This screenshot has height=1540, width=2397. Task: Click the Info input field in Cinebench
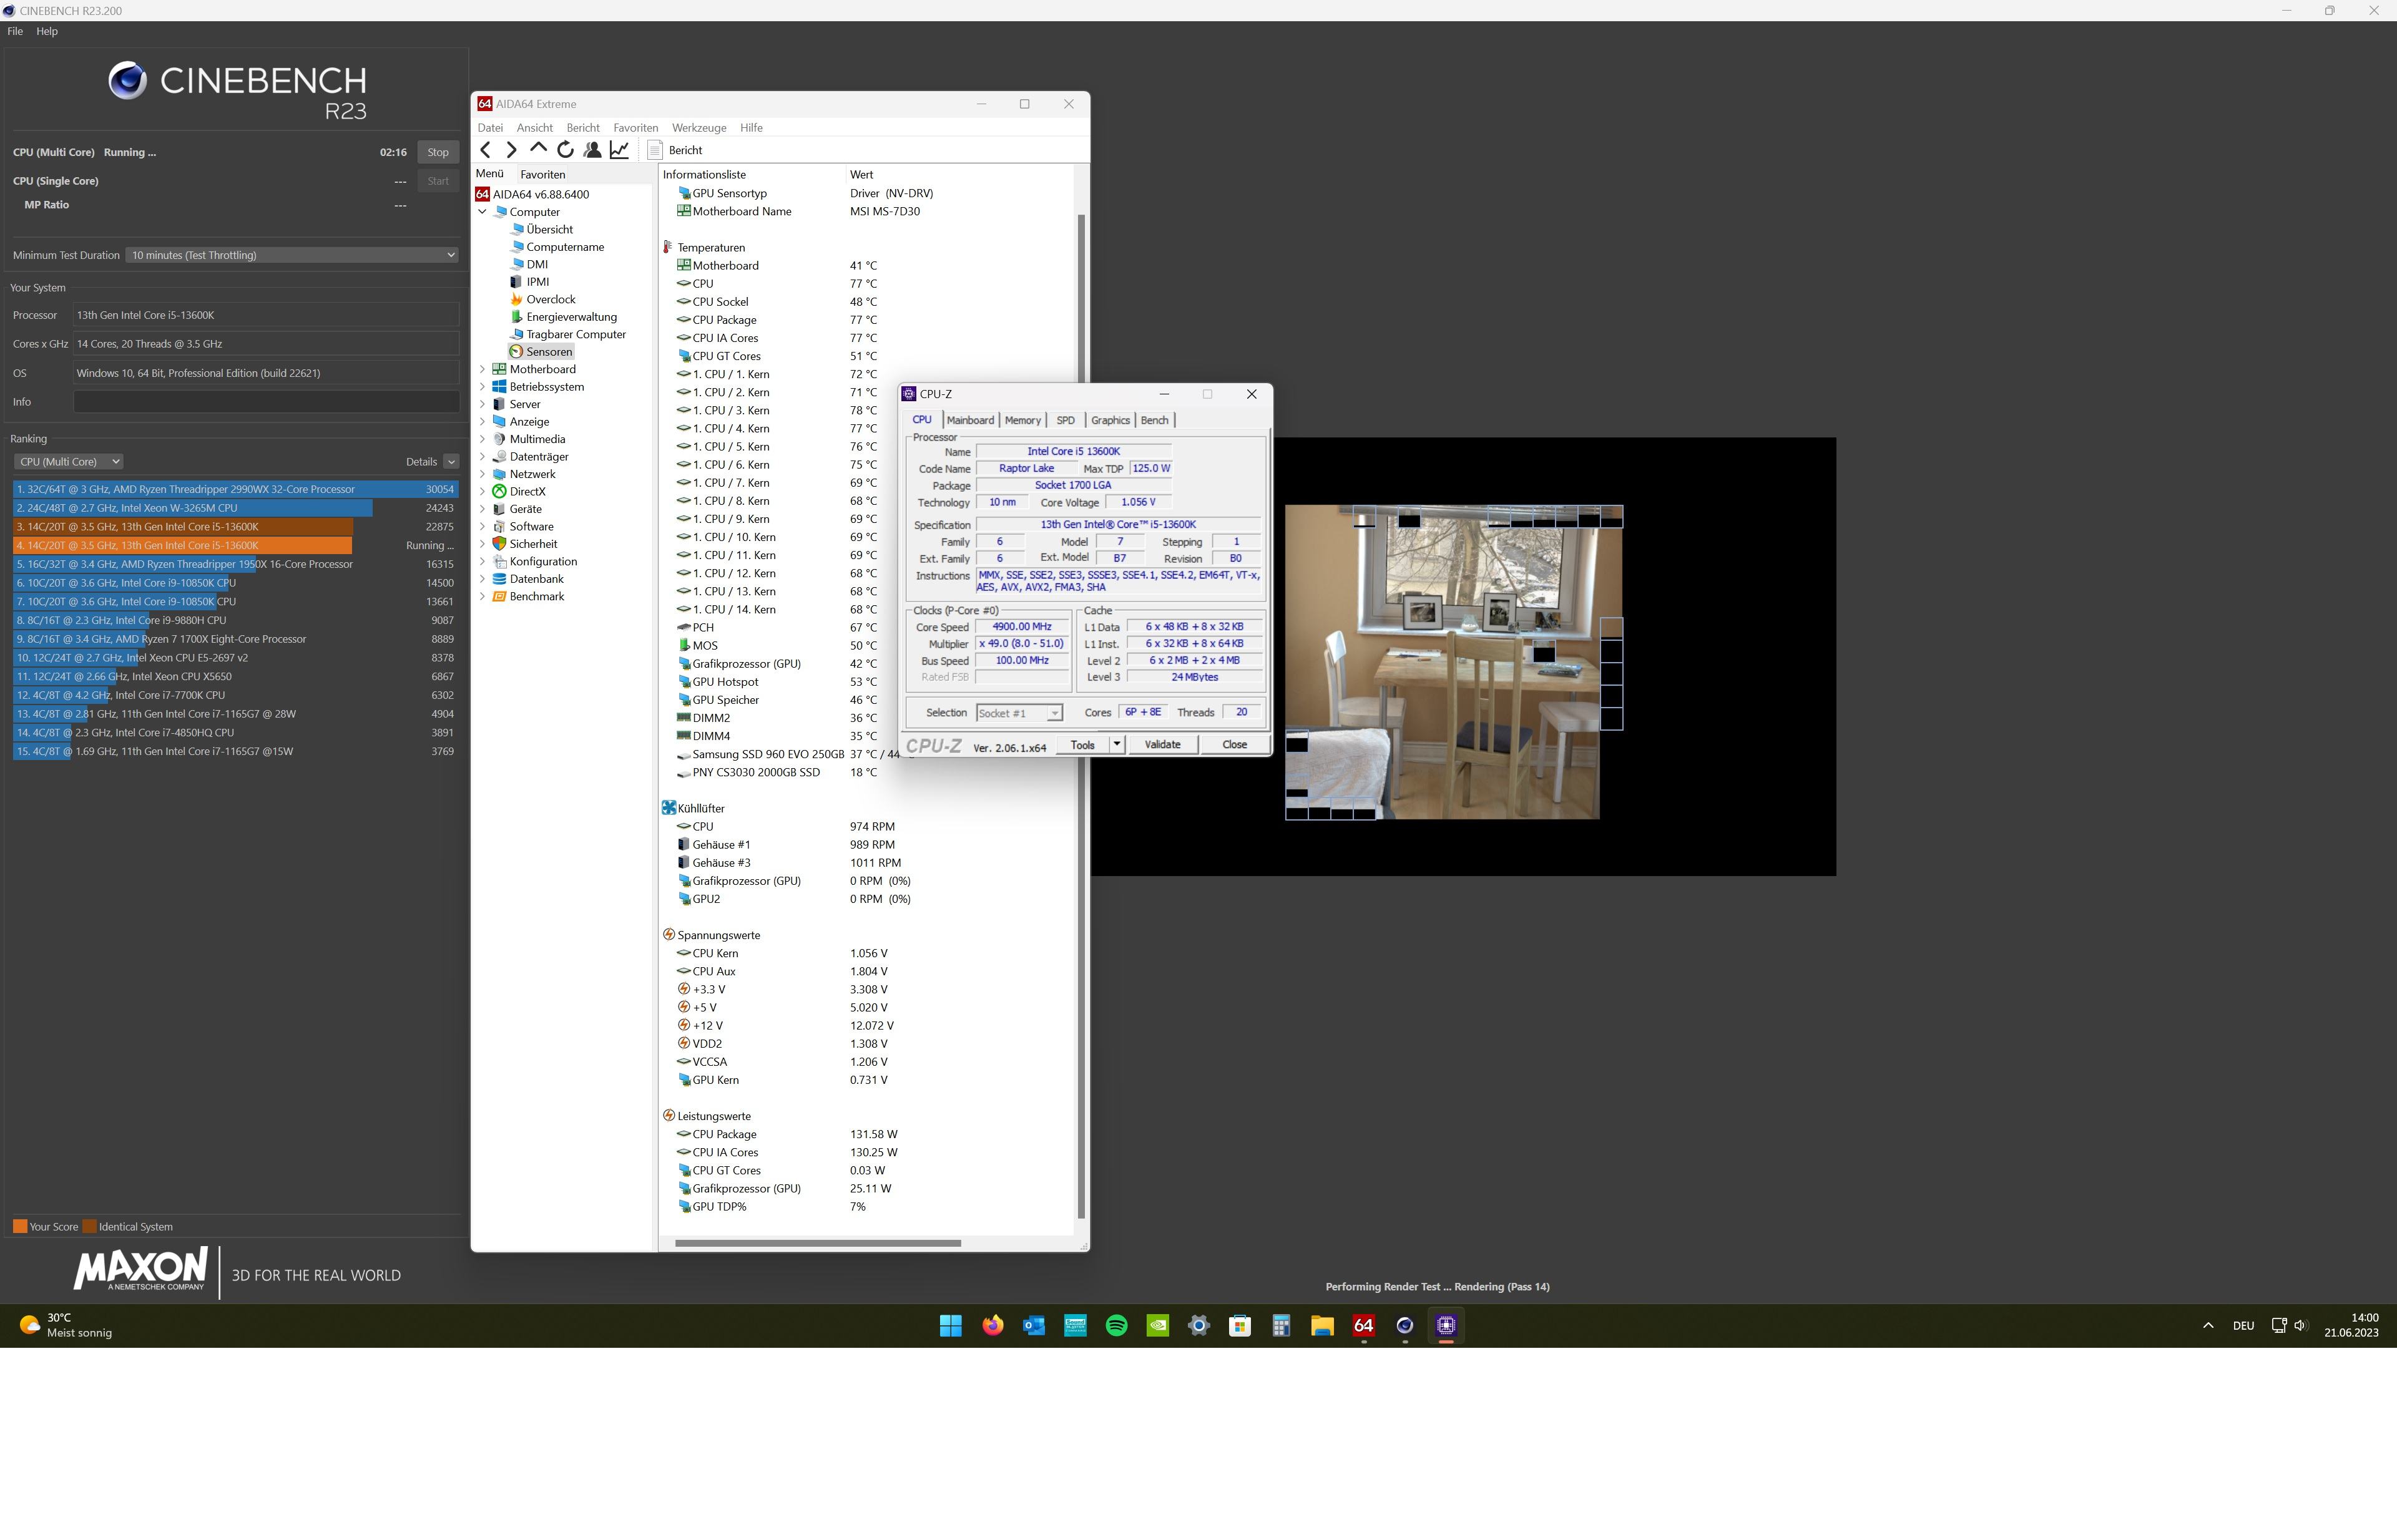click(x=266, y=402)
